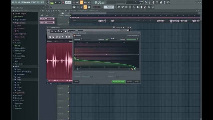Image resolution: width=213 pixels, height=120 pixels.
Task: Click the tempo display field
Action: pos(68,2)
